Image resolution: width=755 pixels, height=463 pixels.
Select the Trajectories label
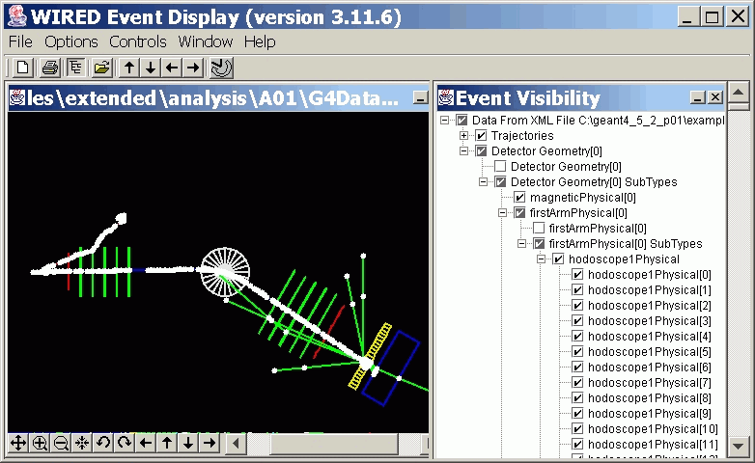(522, 136)
